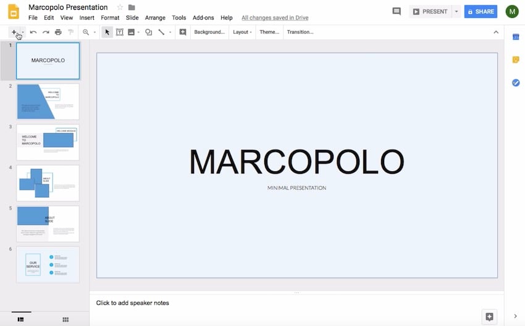
Task: Open the Arrange menu
Action: pyautogui.click(x=155, y=18)
